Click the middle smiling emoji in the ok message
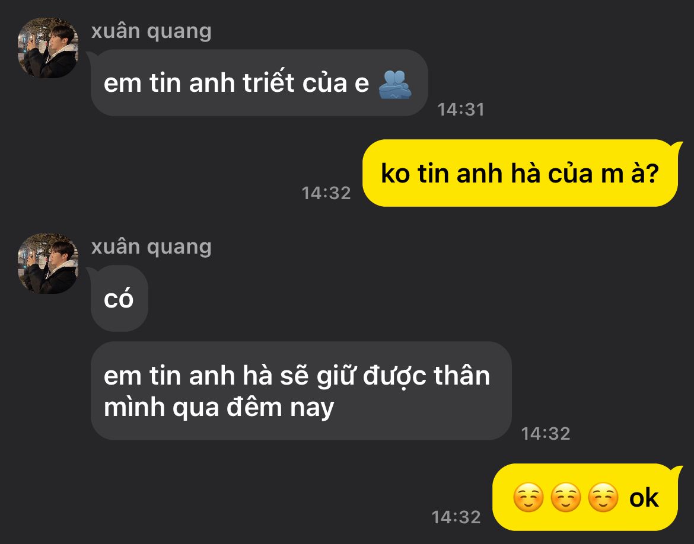694x544 pixels. (x=566, y=498)
